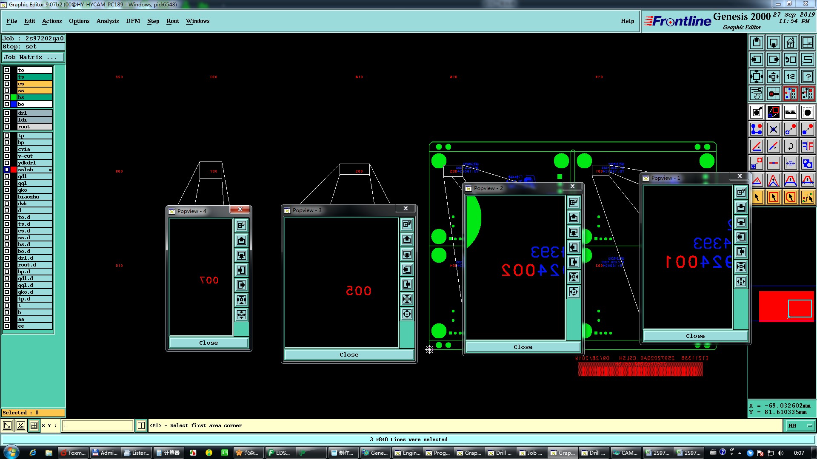Click Close button in Popview - 1

[x=695, y=336]
